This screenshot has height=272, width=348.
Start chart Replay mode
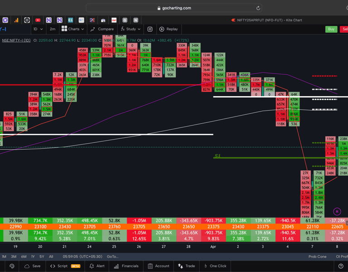pos(169,29)
